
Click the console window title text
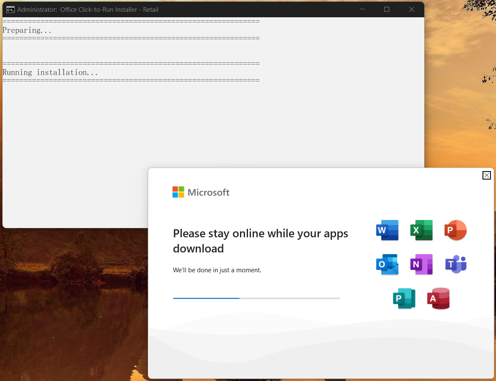88,10
